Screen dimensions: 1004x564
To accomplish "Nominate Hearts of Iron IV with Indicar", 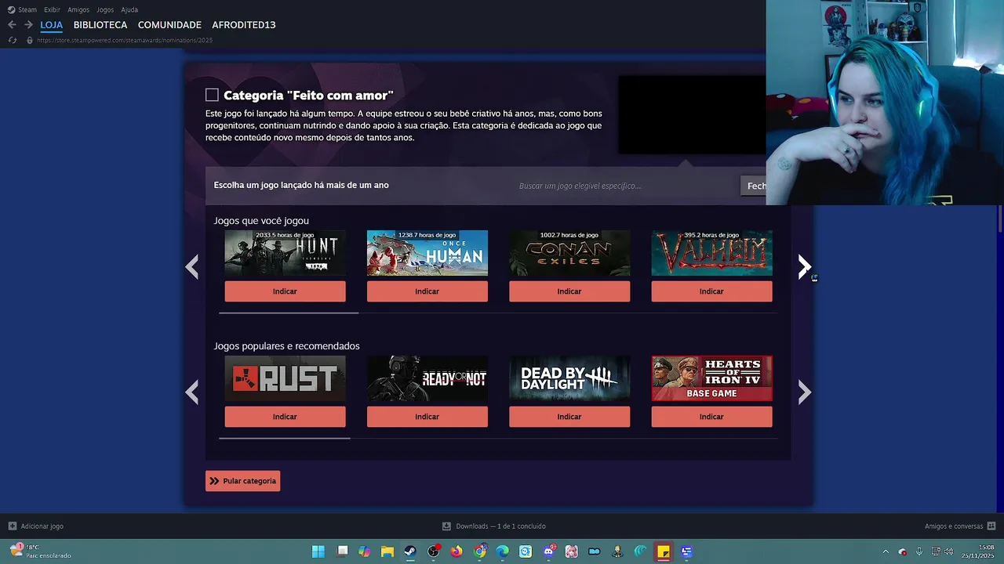I will pos(711,417).
